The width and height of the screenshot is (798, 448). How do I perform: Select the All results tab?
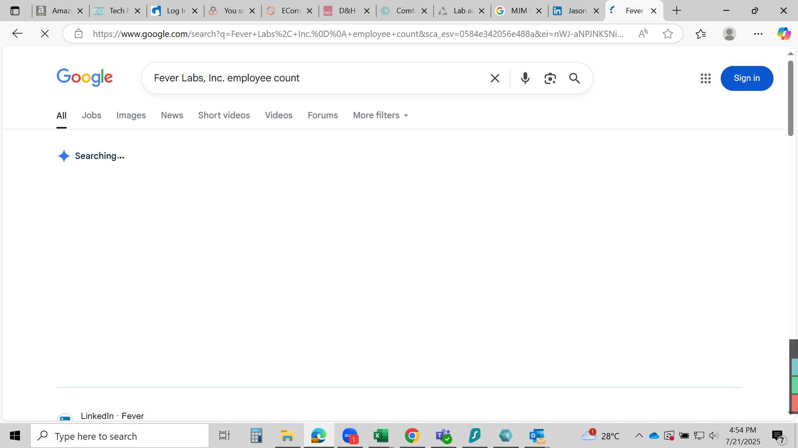(62, 115)
